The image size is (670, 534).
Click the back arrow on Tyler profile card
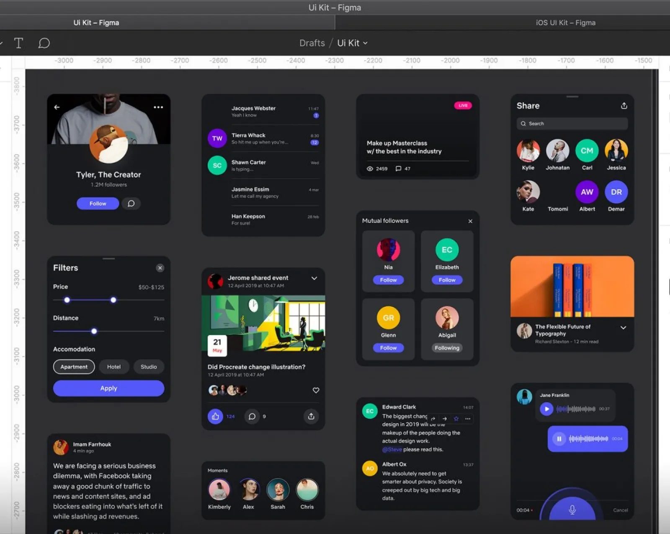57,107
